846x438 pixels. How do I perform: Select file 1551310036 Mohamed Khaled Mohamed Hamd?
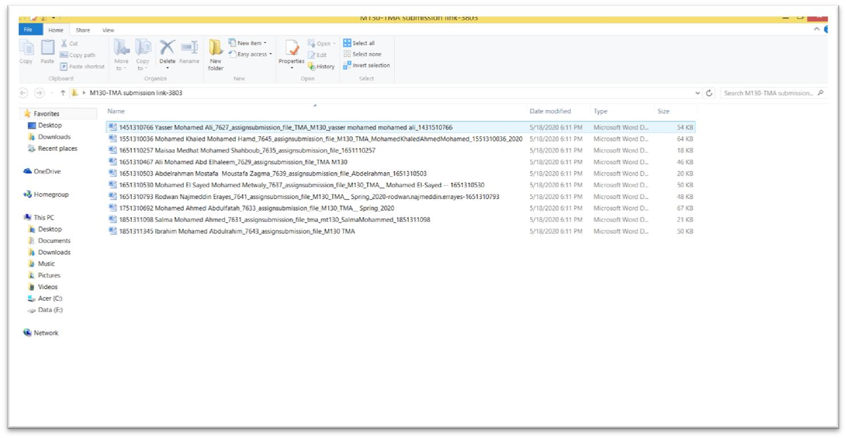400,139
